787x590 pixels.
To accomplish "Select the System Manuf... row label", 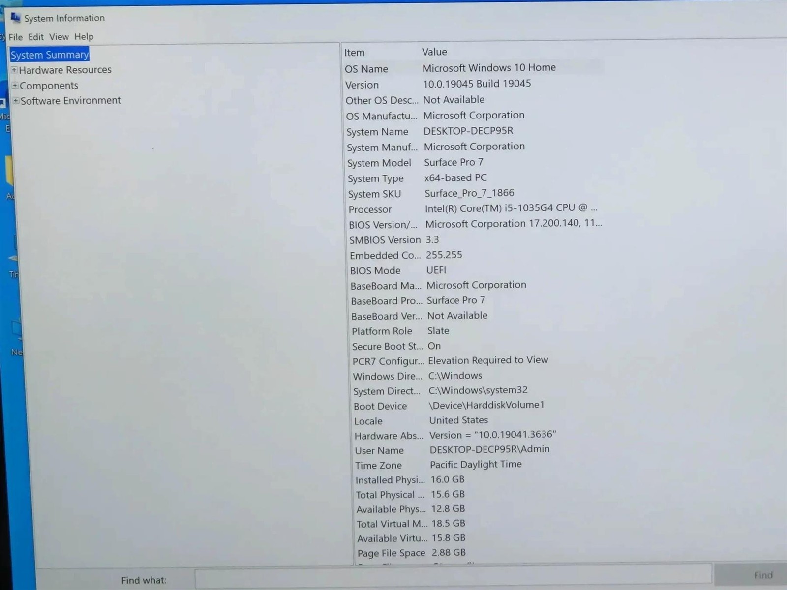I will [x=382, y=147].
